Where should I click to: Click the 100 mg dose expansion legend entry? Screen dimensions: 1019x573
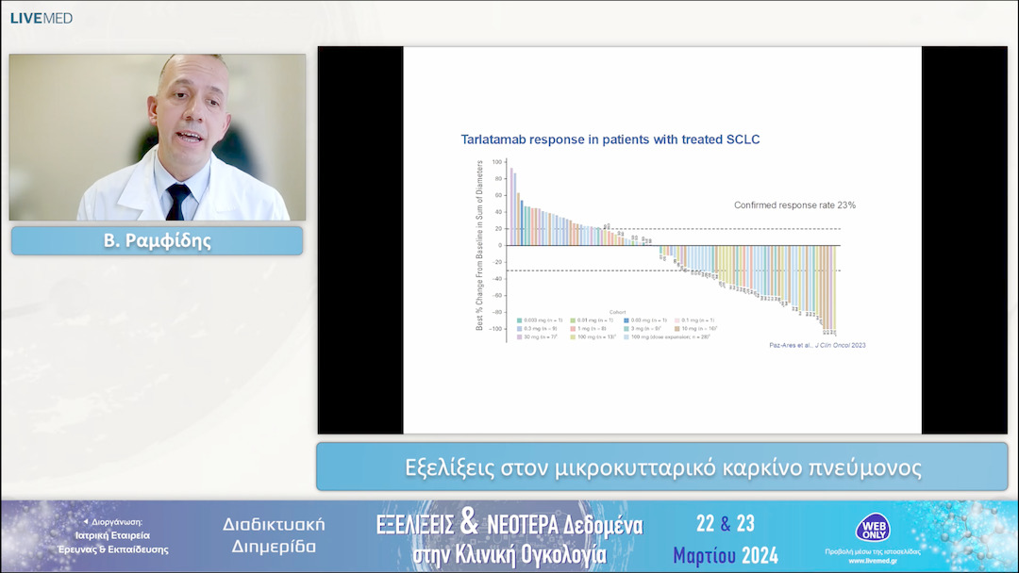[667, 337]
